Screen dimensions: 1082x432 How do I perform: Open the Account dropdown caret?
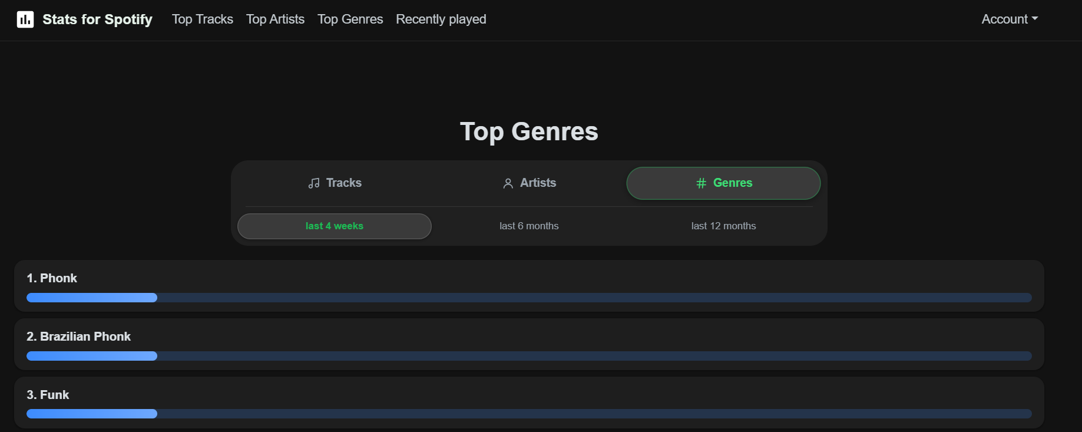(x=1035, y=19)
